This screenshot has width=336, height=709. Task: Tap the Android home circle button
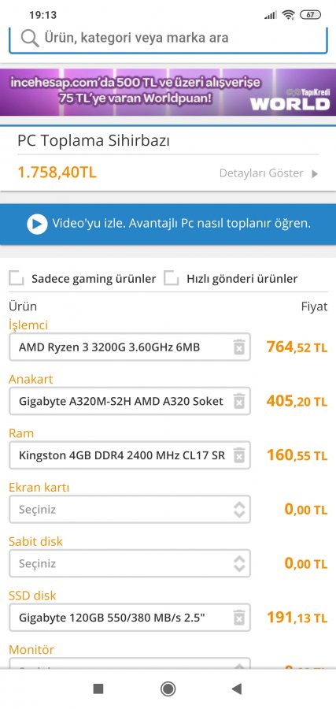pos(168,689)
